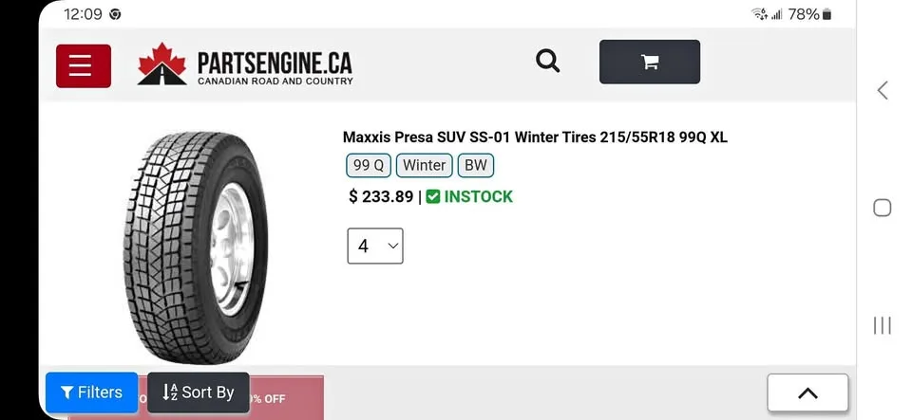Open the Android recent apps icon
Screen dimensions: 912x420
tap(883, 325)
